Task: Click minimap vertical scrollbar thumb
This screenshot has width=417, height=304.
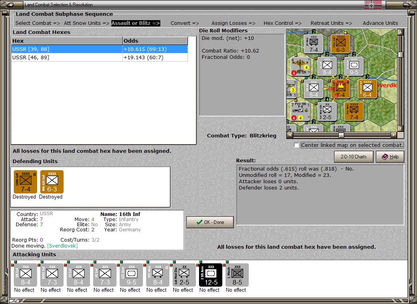Action: 400,54
